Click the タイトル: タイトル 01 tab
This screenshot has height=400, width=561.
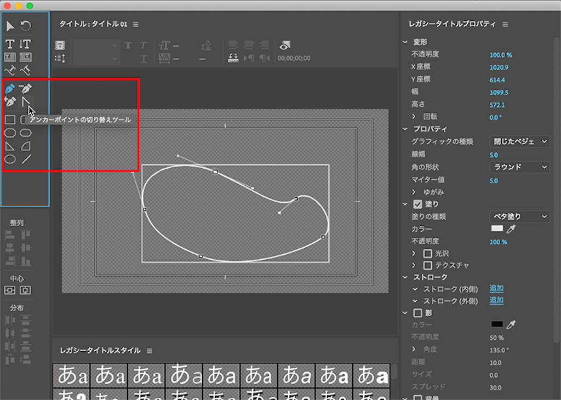coord(93,24)
